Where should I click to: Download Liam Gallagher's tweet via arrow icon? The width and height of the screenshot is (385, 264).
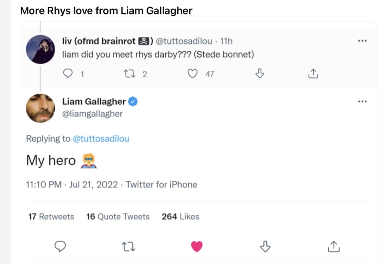click(265, 247)
